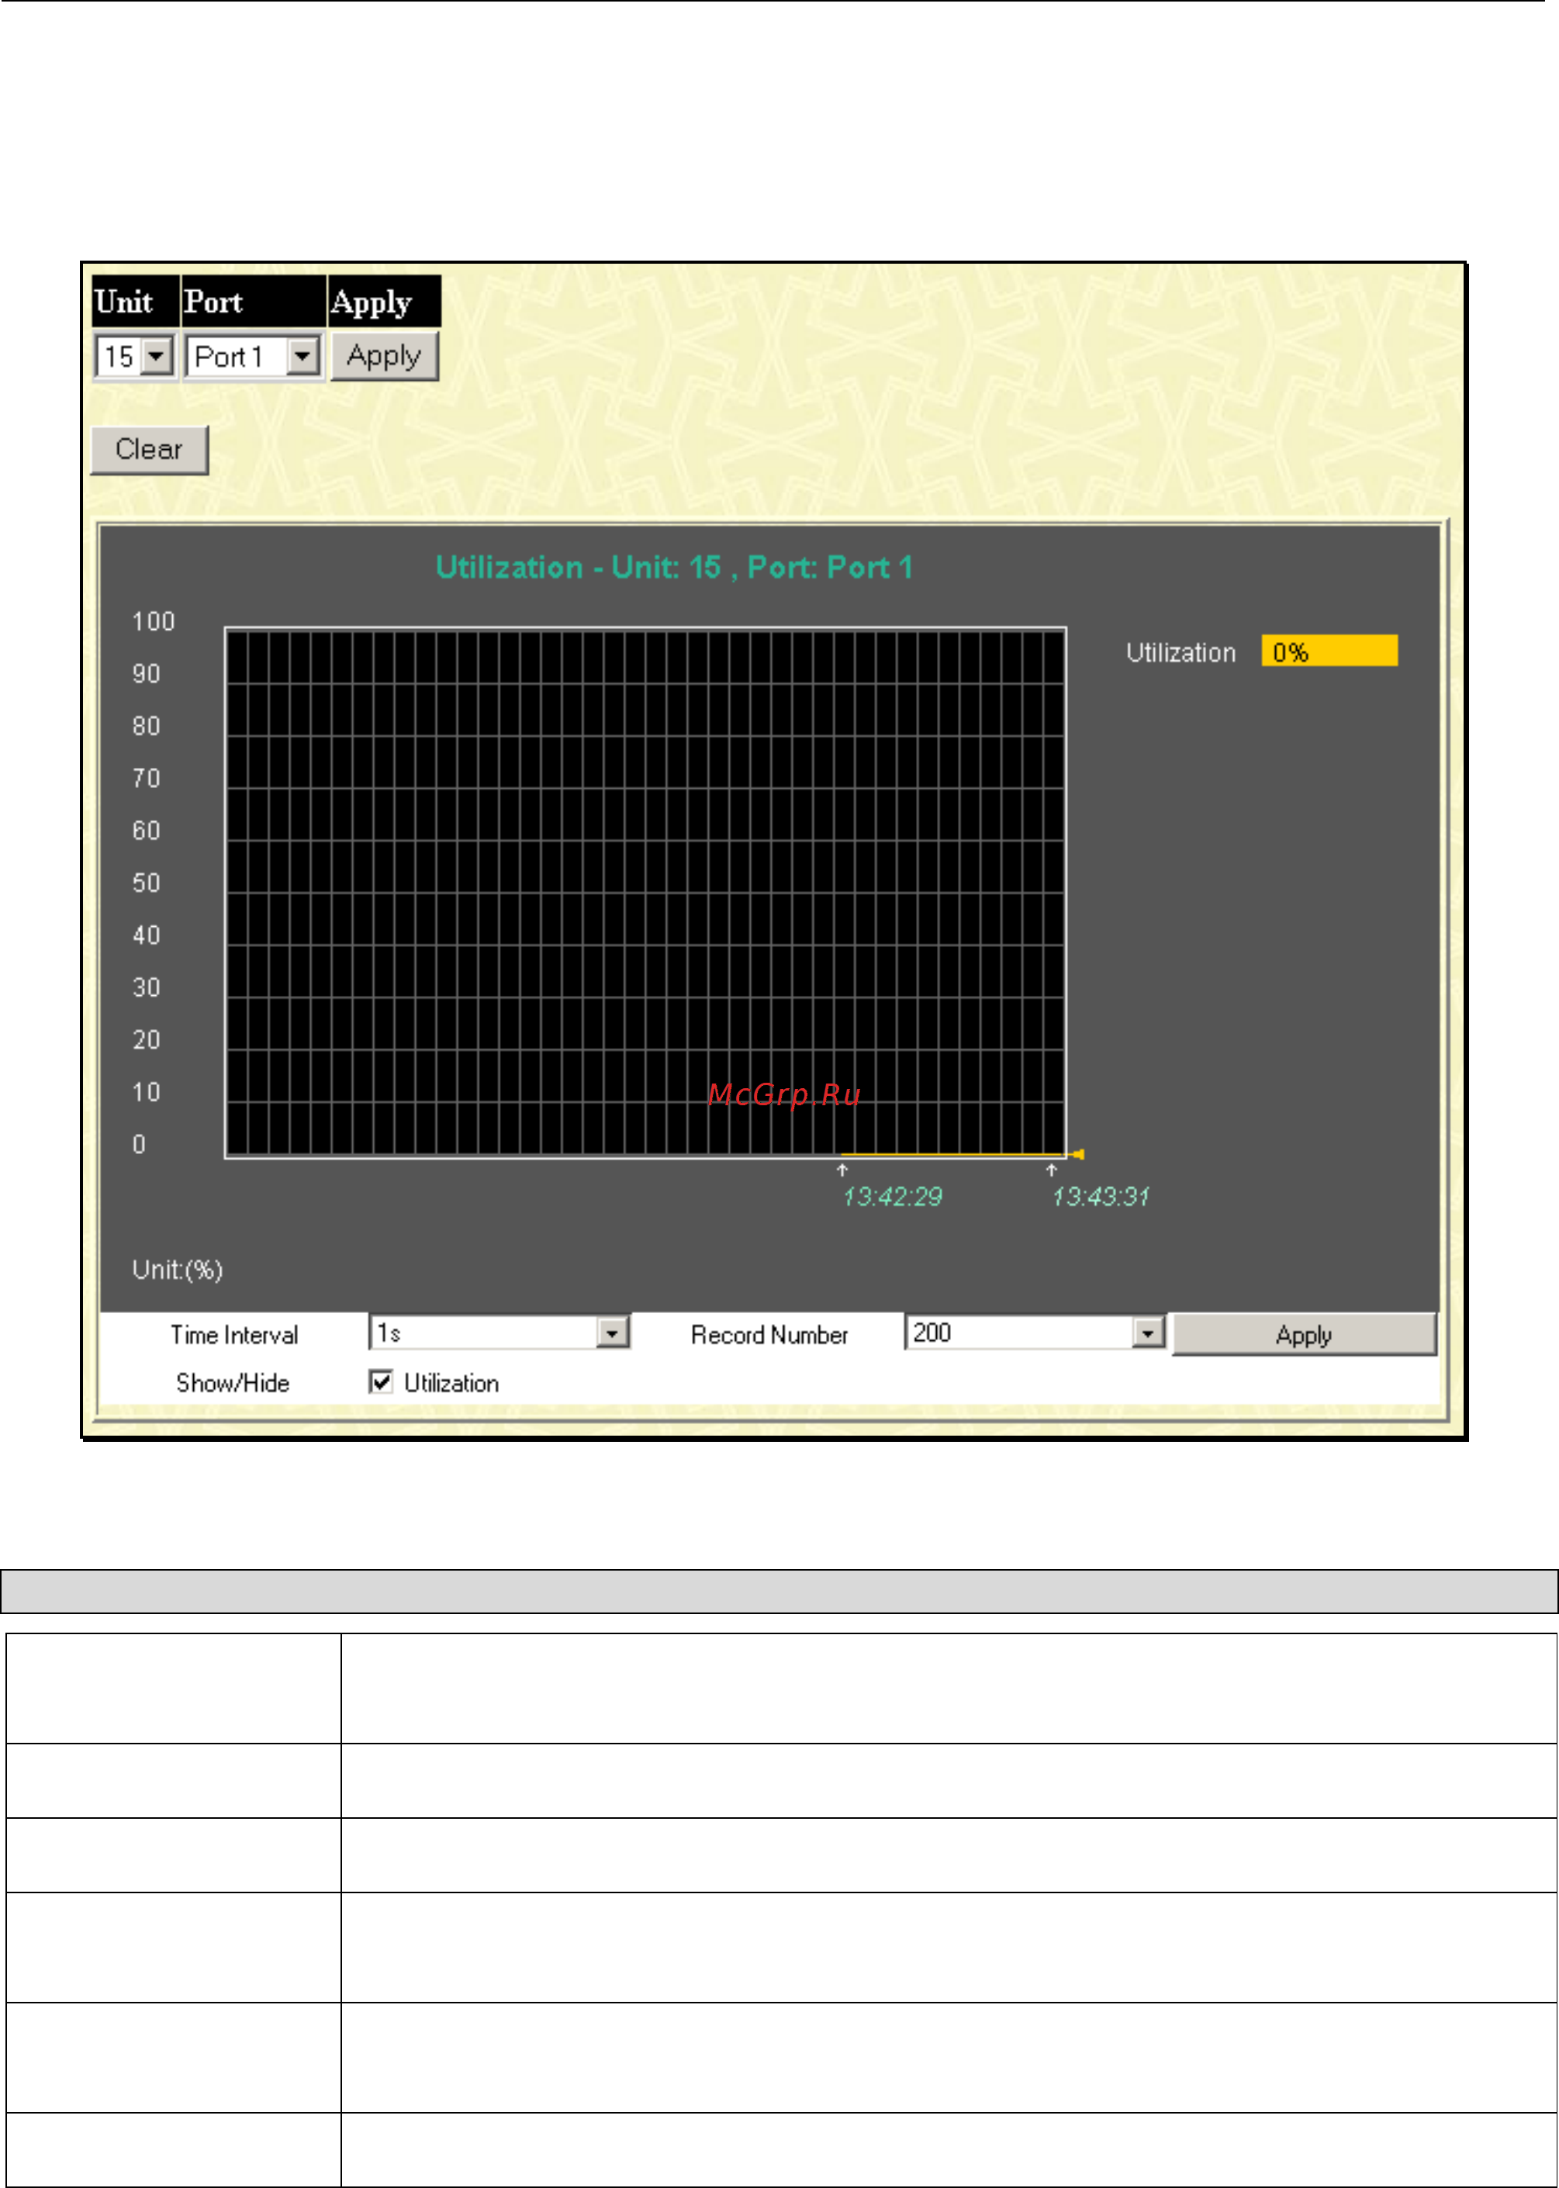Open the Port dropdown showing Port 1
Image resolution: width=1559 pixels, height=2188 pixels.
(254, 357)
